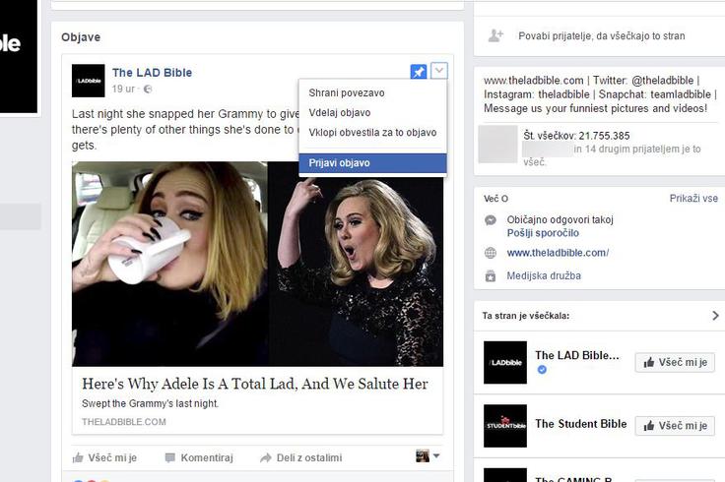Open The LAD Bible liked page thumbnail

click(x=505, y=362)
